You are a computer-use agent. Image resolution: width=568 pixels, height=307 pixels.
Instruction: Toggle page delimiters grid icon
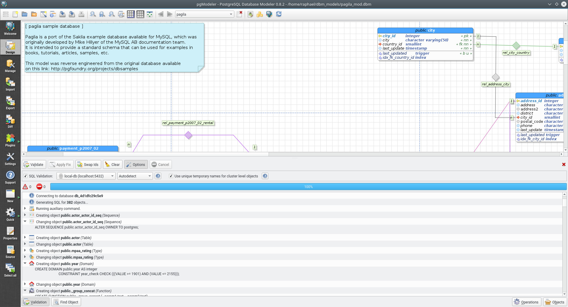(131, 14)
